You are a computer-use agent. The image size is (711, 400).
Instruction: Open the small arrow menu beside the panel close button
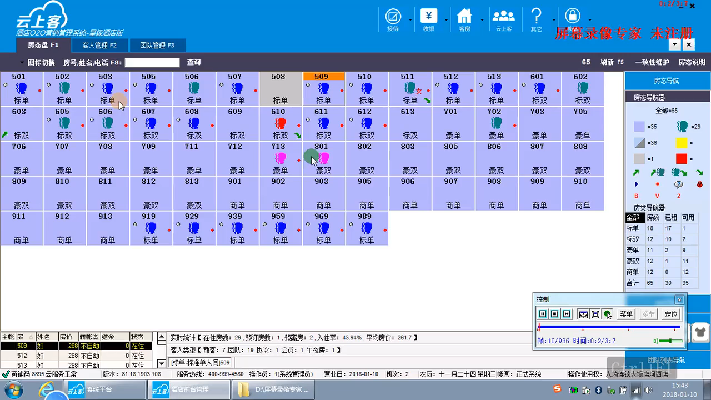(675, 44)
